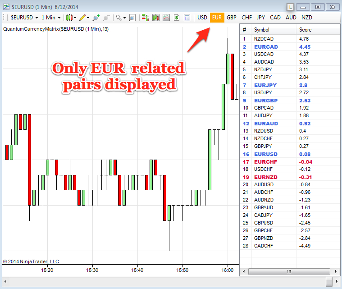Open the strategies dollar sign icon
This screenshot has height=289, width=342.
point(177,18)
